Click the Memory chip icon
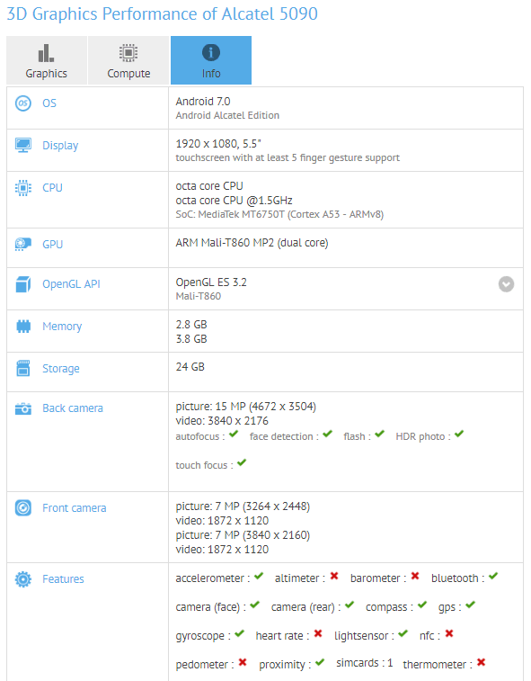The width and height of the screenshot is (531, 681). pos(23,327)
